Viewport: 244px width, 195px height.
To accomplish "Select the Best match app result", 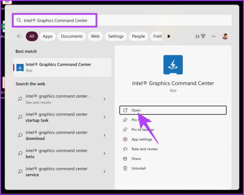I will coord(62,68).
